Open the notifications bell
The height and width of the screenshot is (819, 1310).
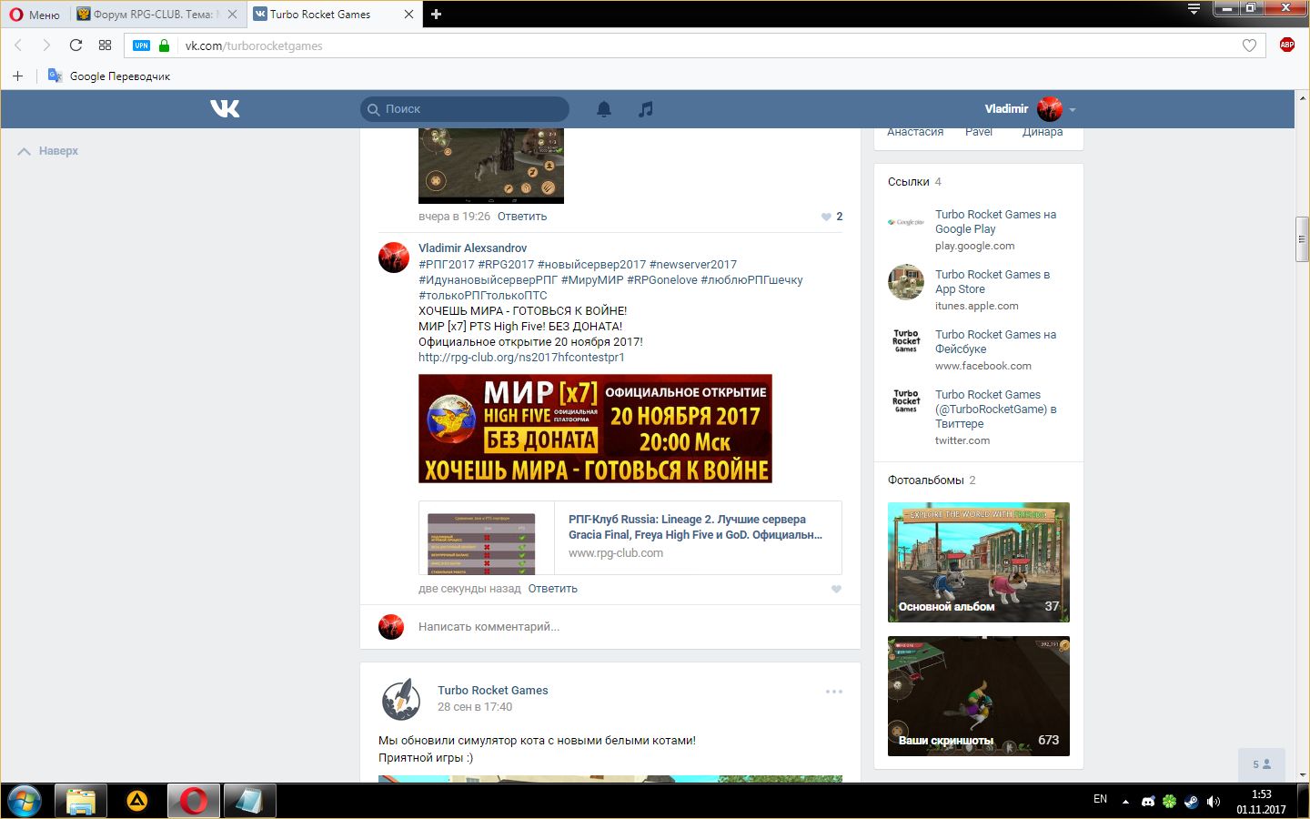click(x=604, y=109)
